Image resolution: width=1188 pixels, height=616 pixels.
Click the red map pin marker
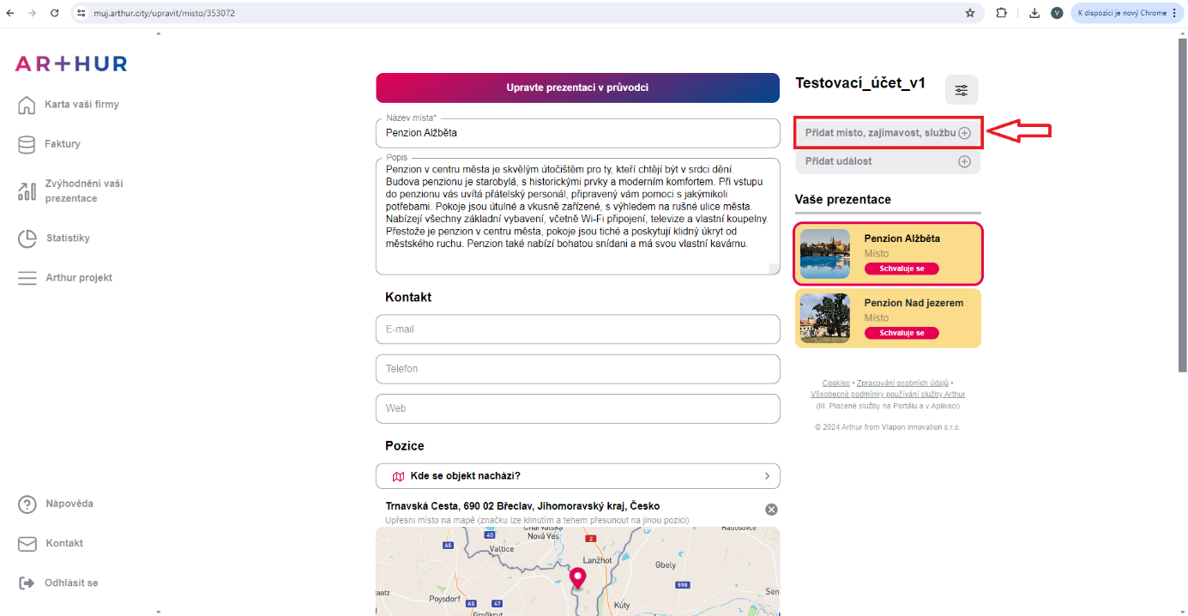point(577,578)
